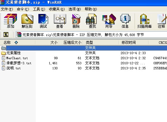Open 查找 (Find) binoculars icon

92,21
